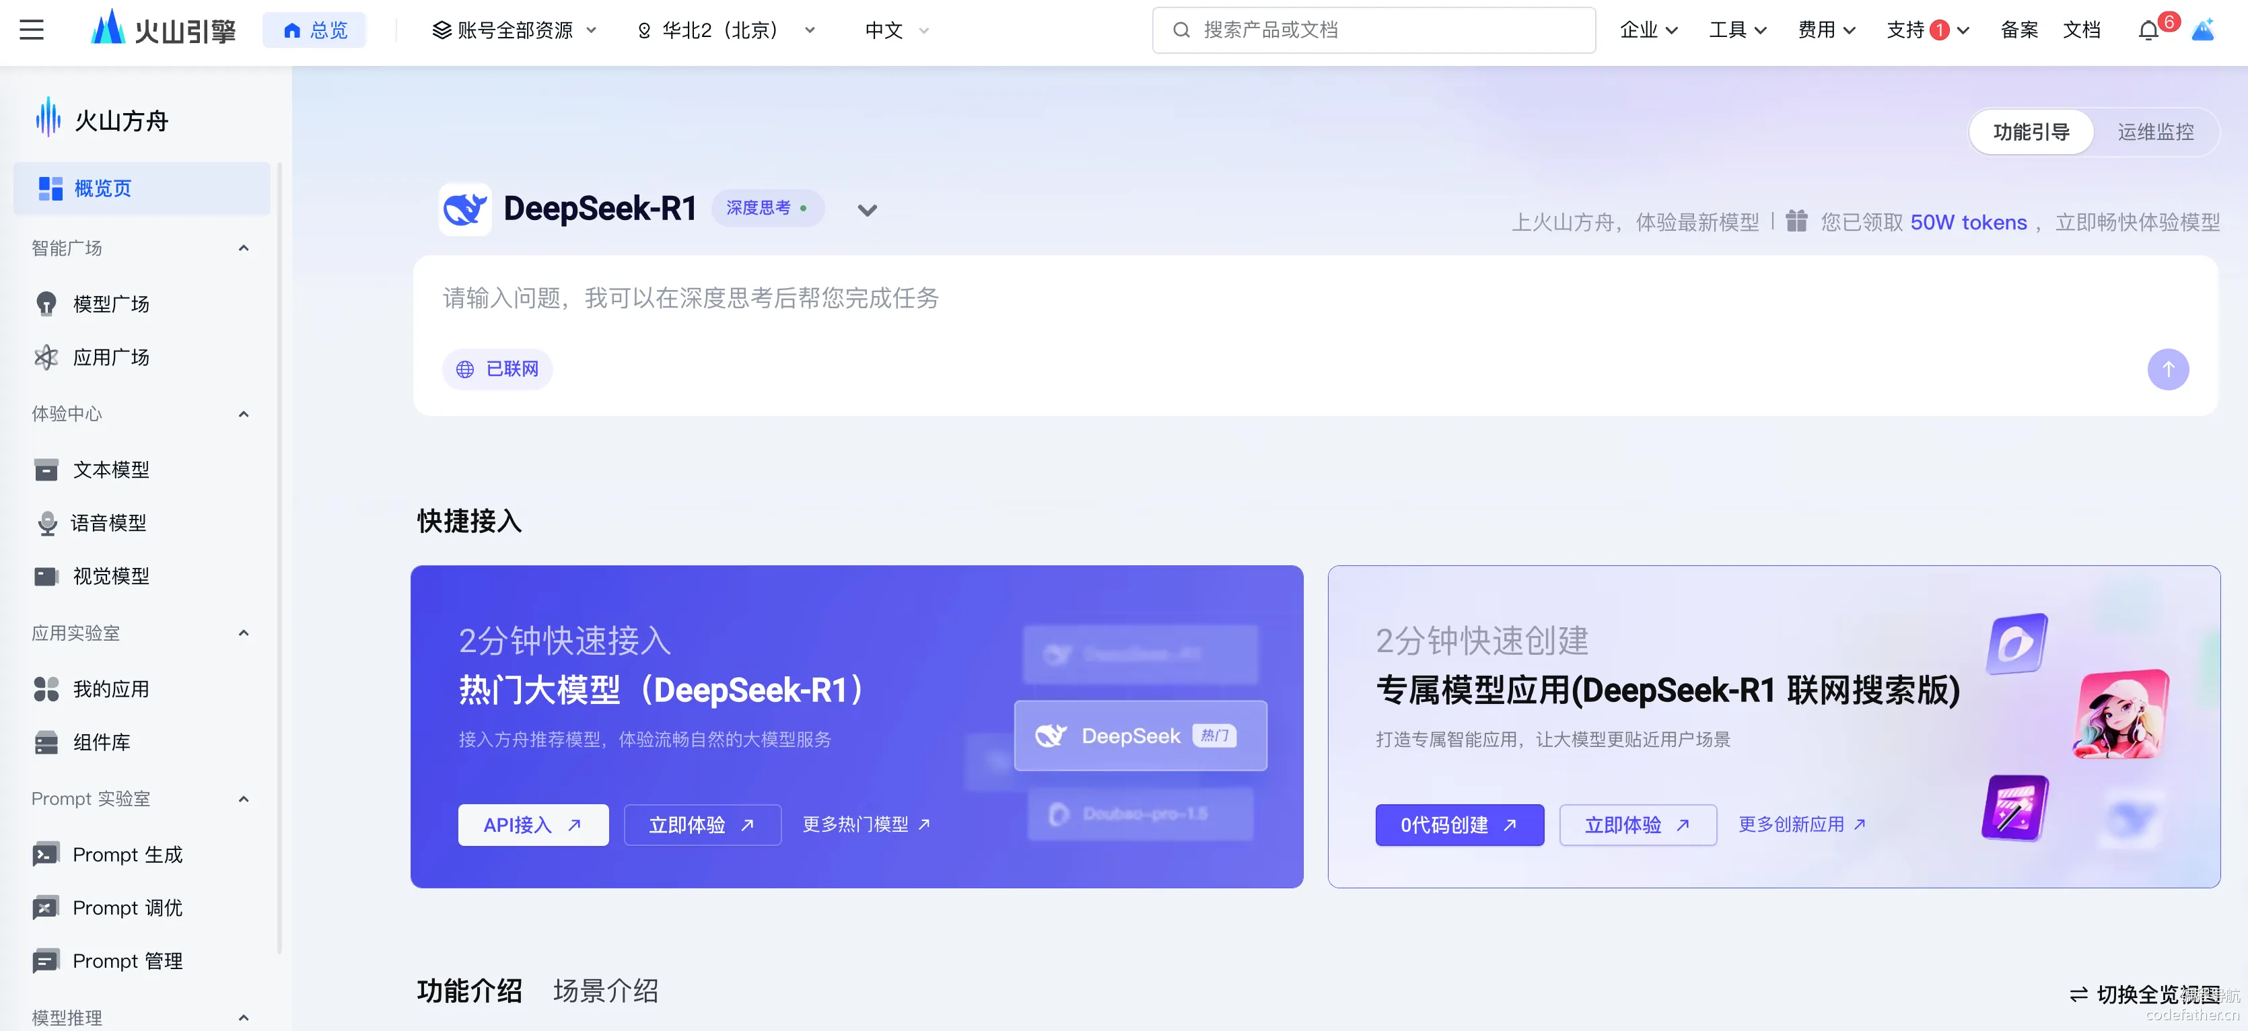Click the 50W tokens link
Viewport: 2248px width, 1031px height.
coord(1969,221)
